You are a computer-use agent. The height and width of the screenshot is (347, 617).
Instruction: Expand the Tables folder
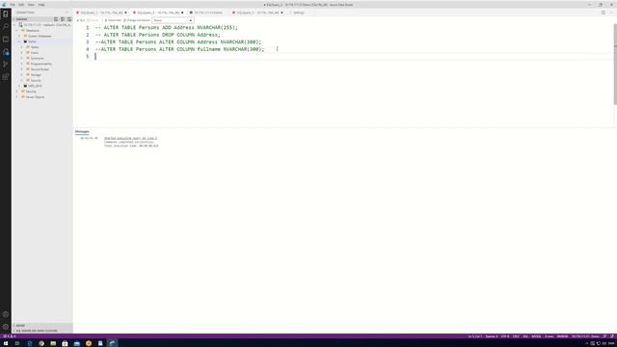tap(22, 47)
